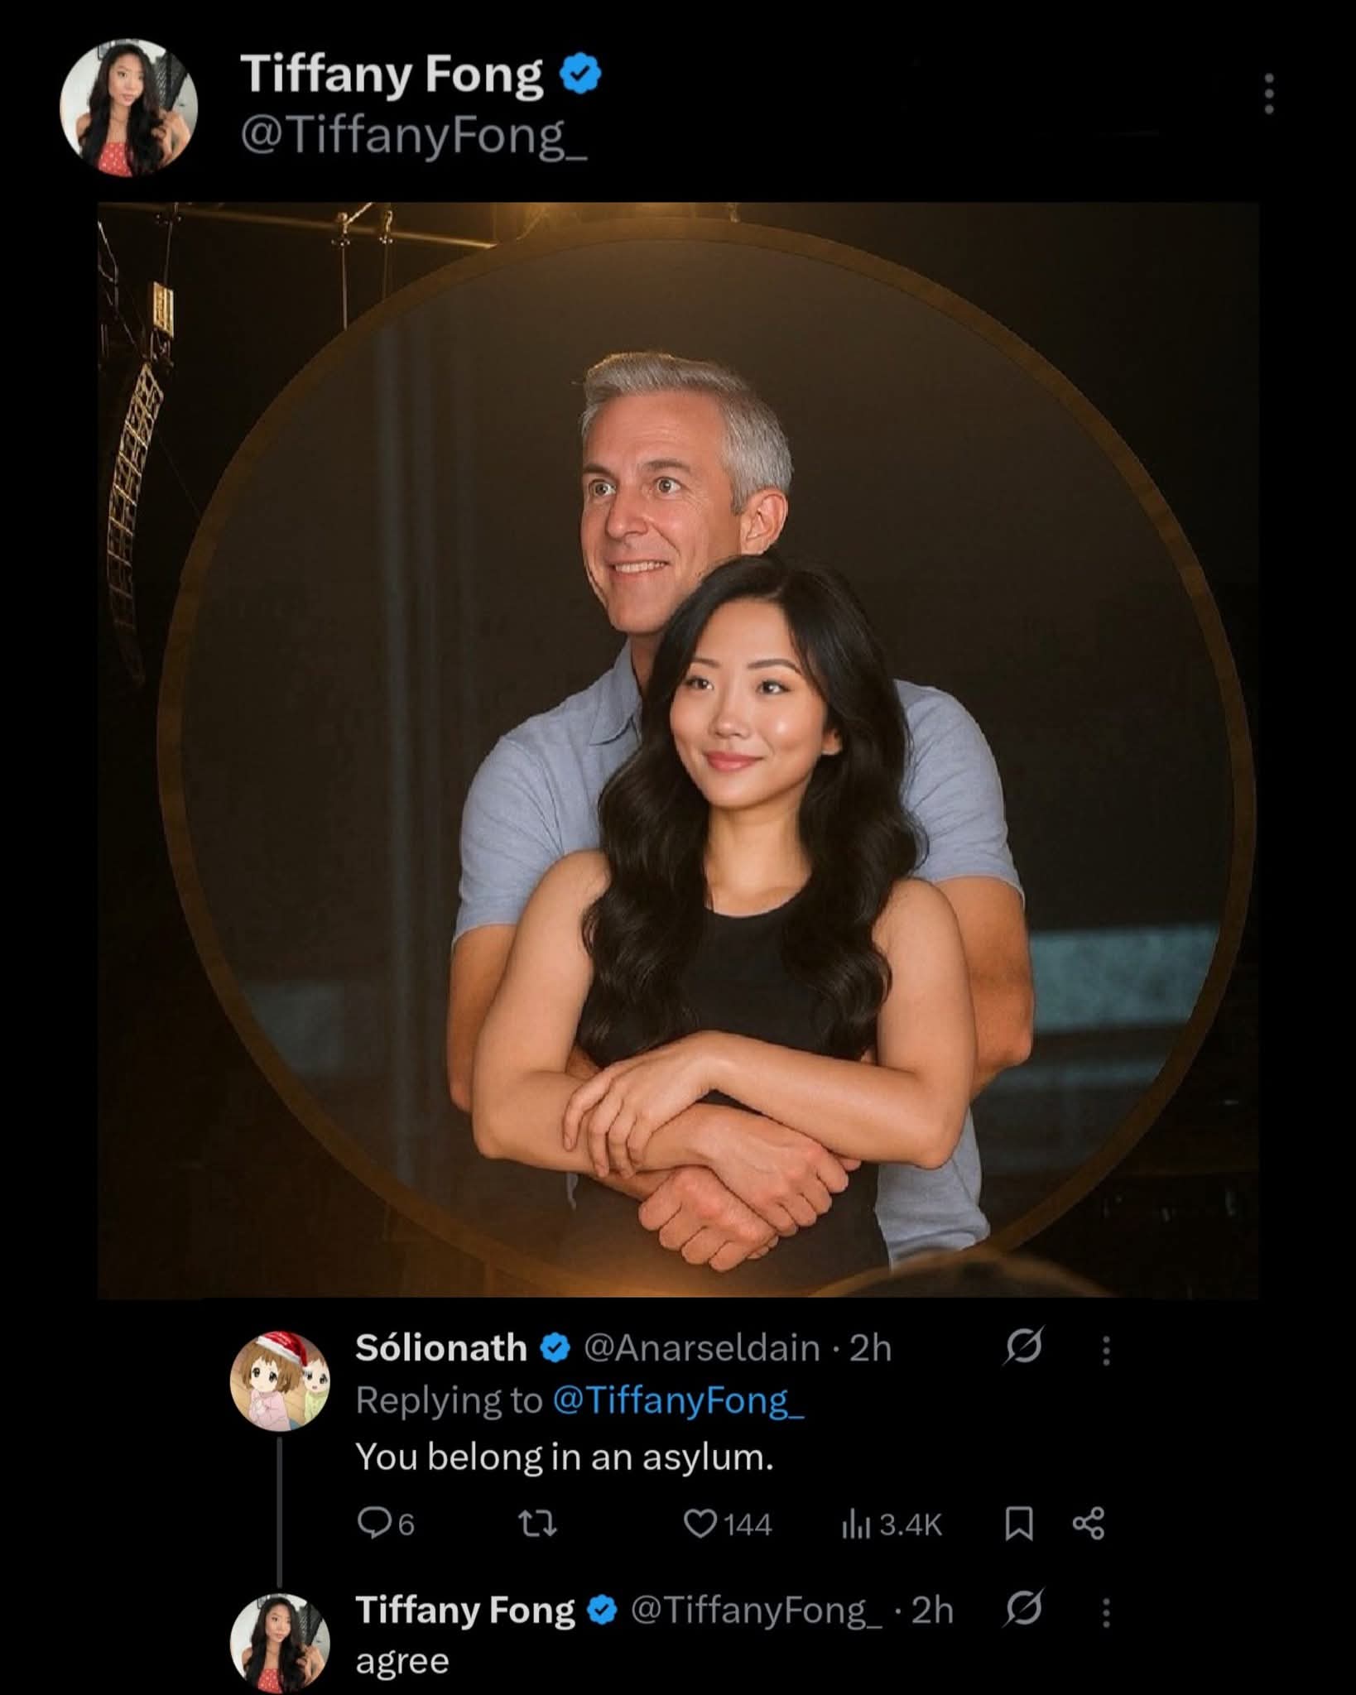The image size is (1356, 1695).
Task: View the posted photo of two people
Action: pyautogui.click(x=678, y=749)
